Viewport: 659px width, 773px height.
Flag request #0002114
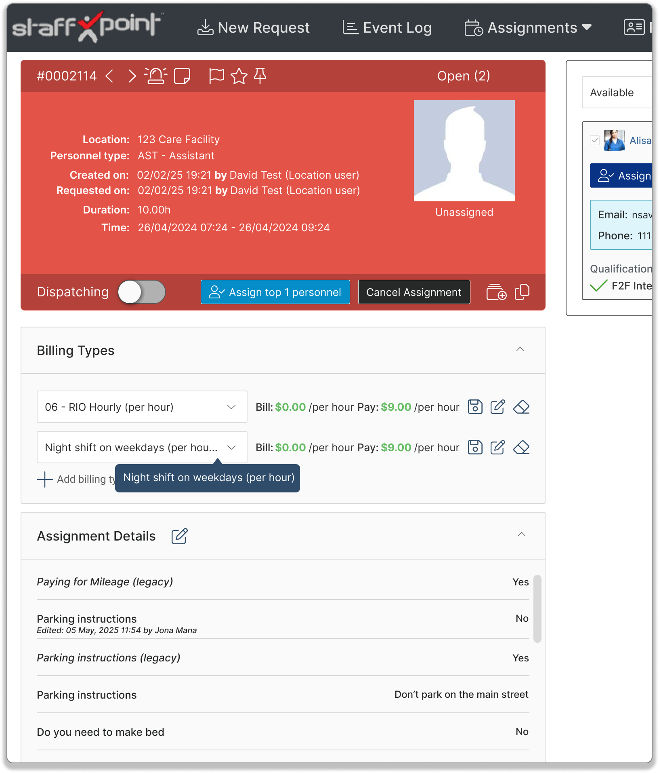point(216,76)
